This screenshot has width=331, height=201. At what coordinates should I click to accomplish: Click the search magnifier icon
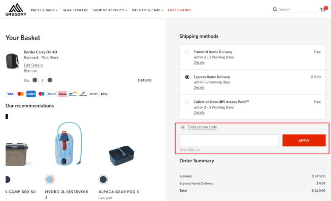[x=275, y=9]
